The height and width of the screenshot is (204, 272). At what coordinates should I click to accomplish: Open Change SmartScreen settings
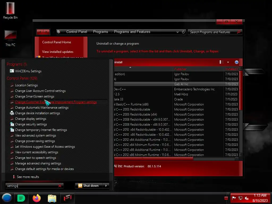click(x=35, y=96)
